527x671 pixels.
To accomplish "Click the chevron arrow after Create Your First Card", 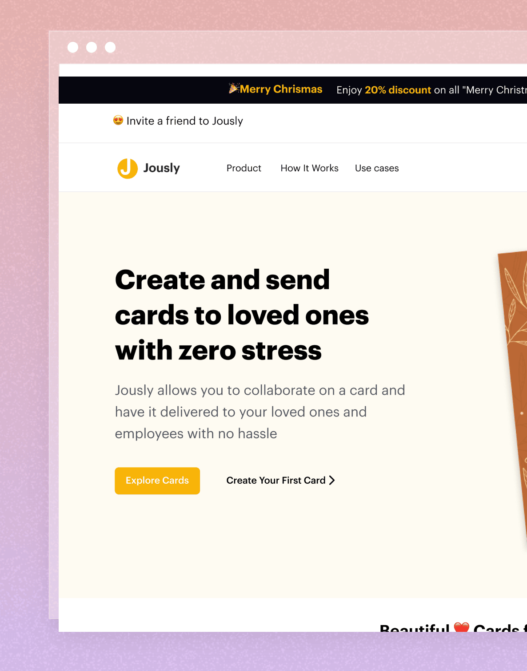I will pyautogui.click(x=332, y=480).
